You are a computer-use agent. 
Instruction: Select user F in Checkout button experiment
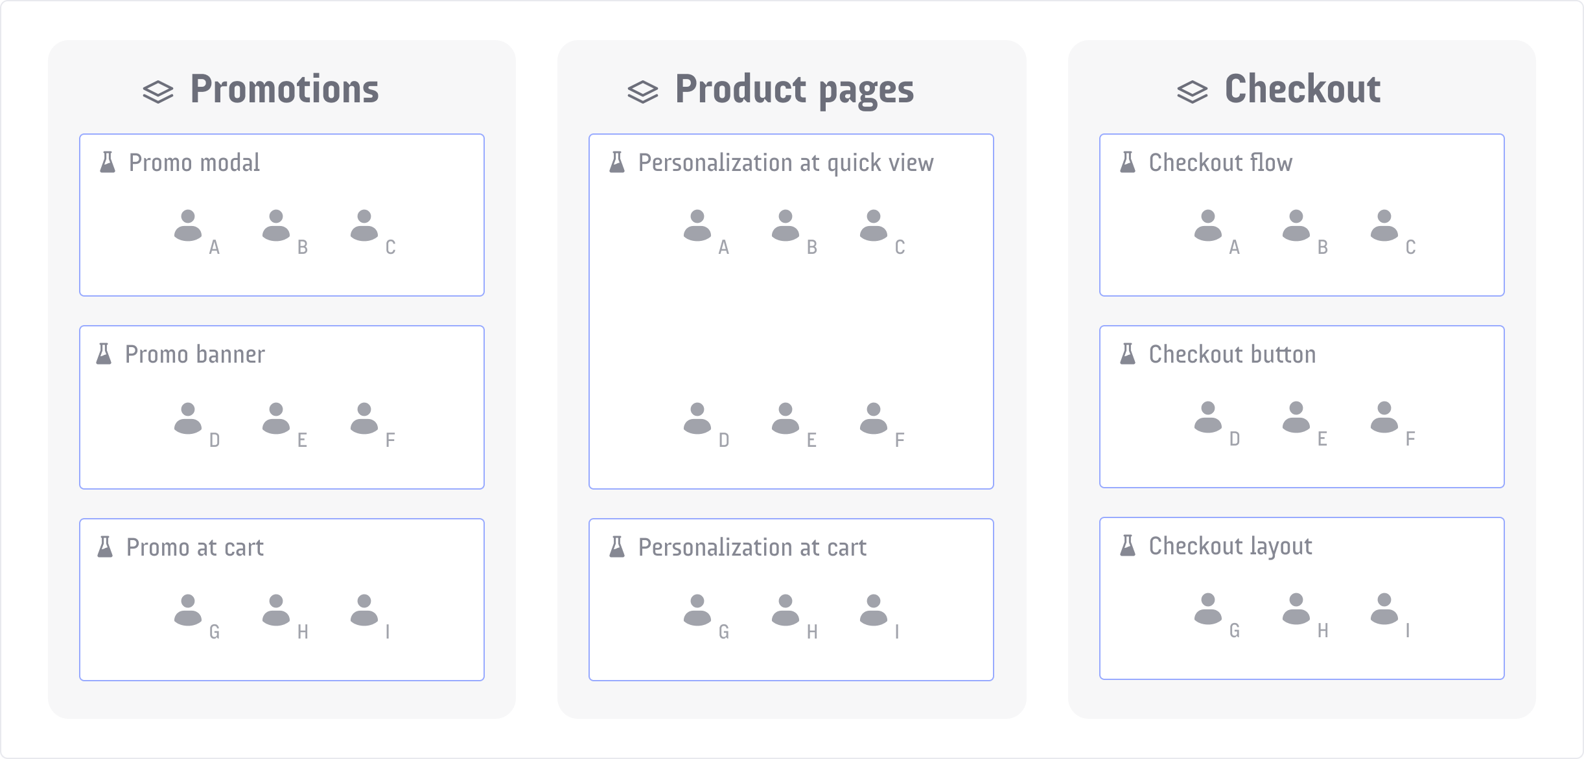click(1384, 417)
